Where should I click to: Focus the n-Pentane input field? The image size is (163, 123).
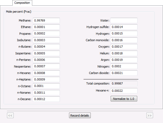[46, 60]
